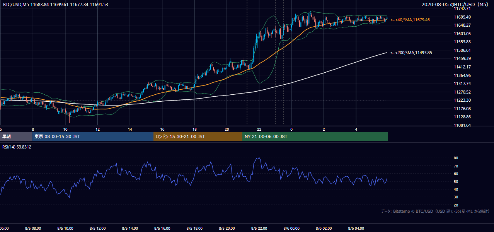
Task: Click price axis value 11081.64
Action: 462,125
